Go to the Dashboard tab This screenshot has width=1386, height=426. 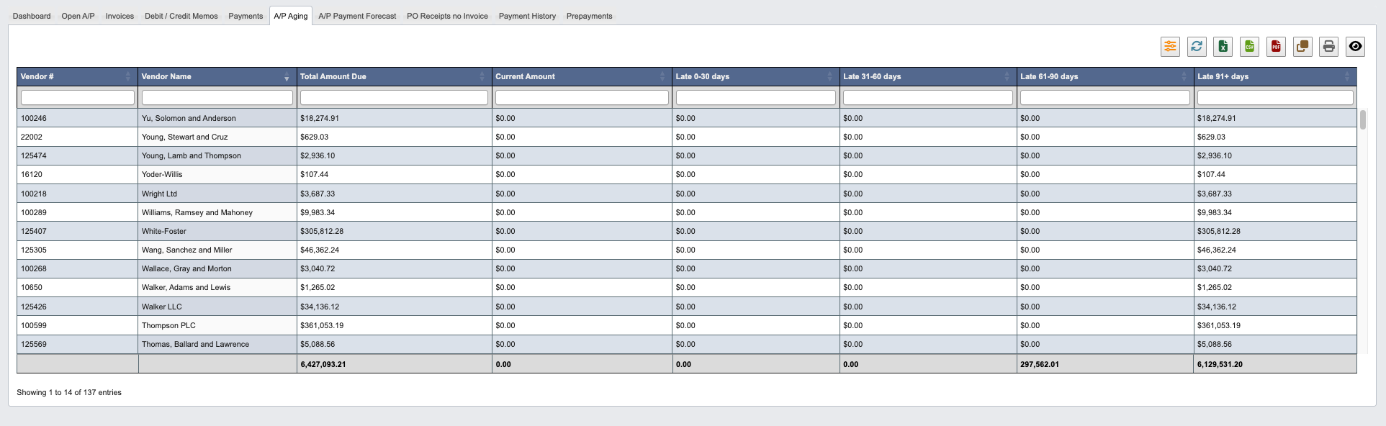coord(32,16)
